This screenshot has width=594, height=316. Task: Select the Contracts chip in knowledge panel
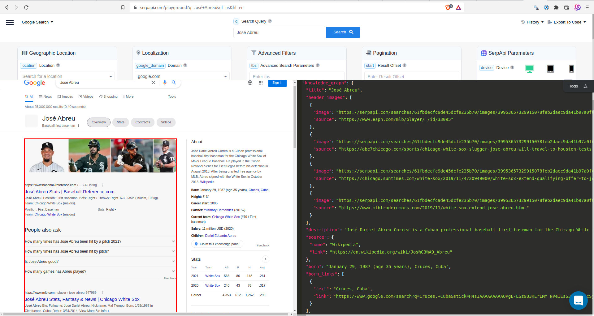click(143, 122)
